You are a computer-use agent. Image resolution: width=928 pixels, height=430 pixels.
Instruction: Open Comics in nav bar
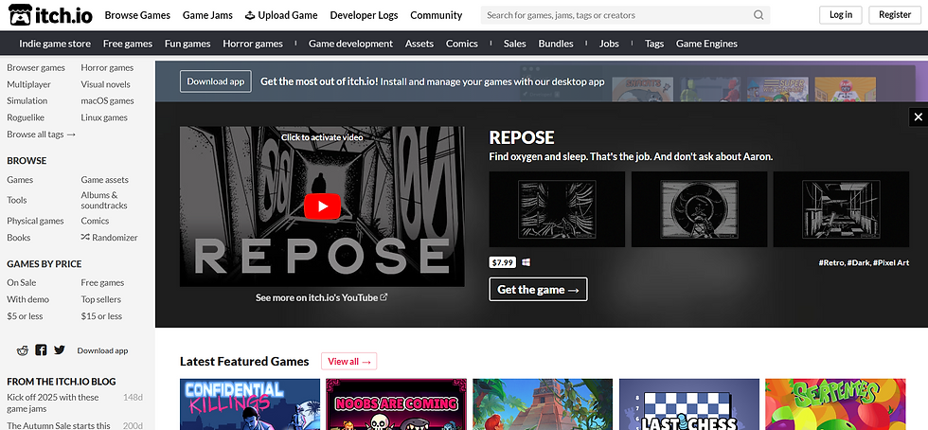coord(462,44)
